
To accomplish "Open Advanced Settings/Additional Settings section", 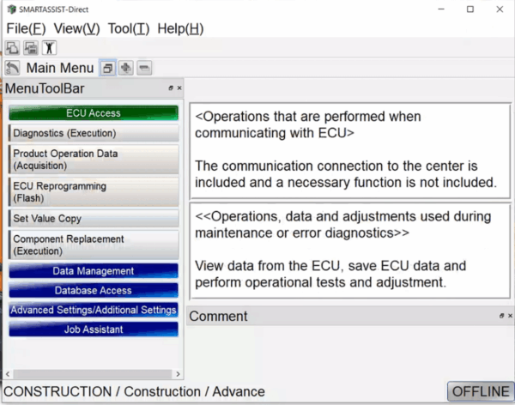I will pos(94,310).
